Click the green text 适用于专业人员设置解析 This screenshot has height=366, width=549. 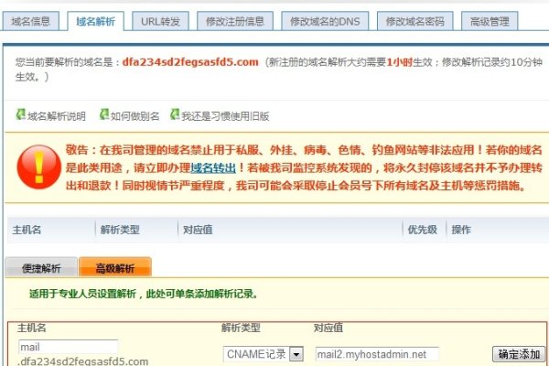click(82, 294)
